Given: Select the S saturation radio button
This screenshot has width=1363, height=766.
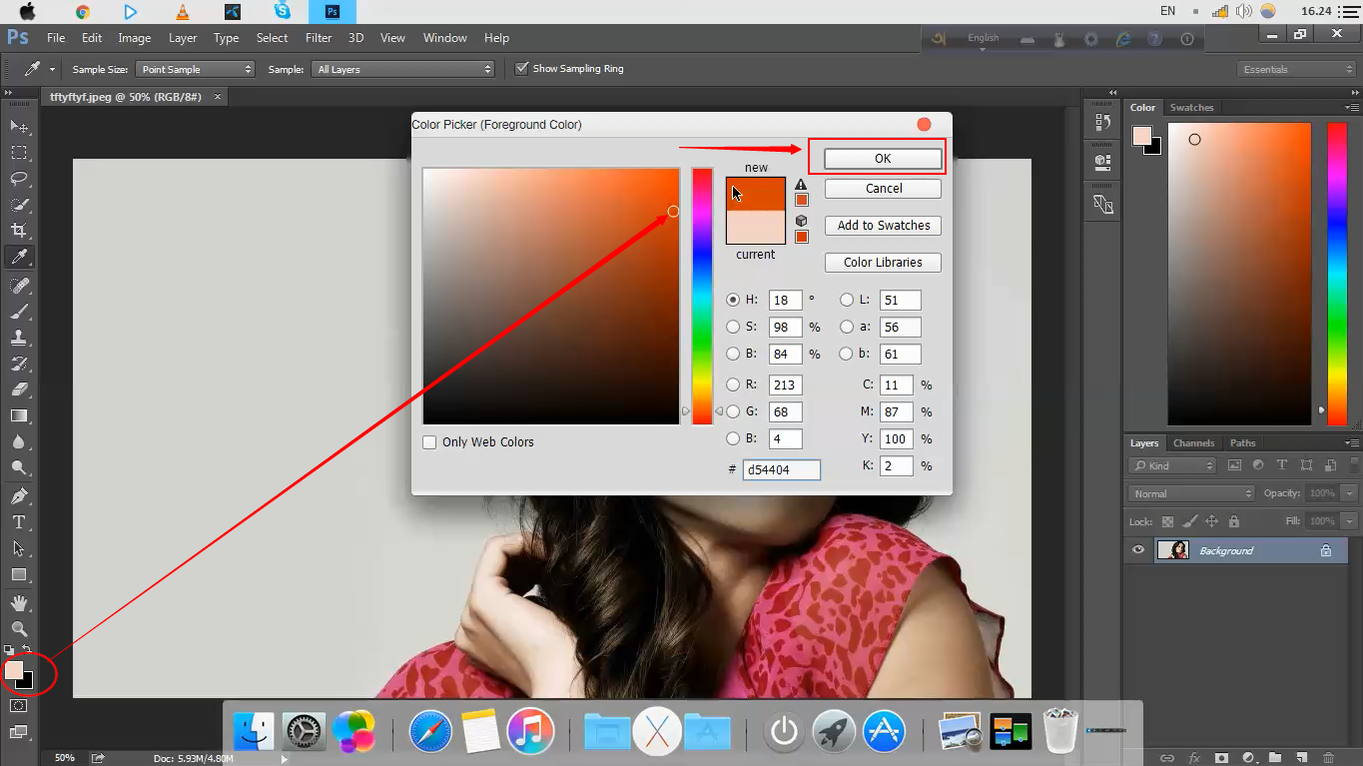Looking at the screenshot, I should tap(734, 327).
